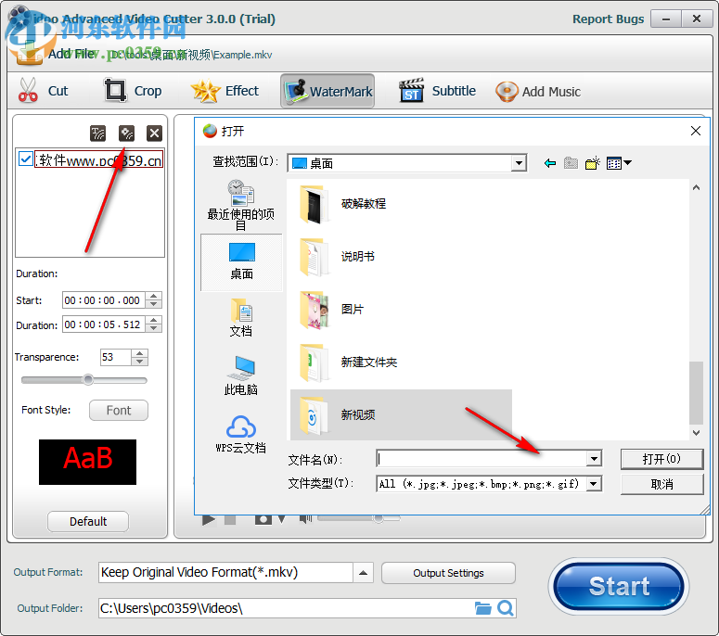Select the watermark text entry www.pc0359.cn

(98, 159)
